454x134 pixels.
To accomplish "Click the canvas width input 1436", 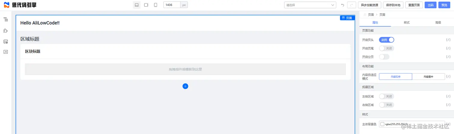I will click(172, 5).
